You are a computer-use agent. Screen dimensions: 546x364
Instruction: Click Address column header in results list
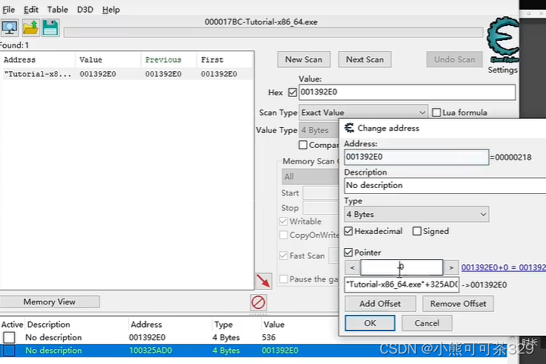[x=38, y=59]
